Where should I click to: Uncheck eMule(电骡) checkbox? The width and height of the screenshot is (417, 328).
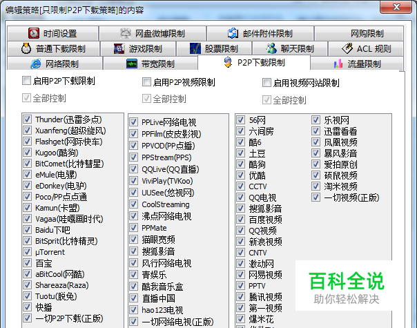27,174
